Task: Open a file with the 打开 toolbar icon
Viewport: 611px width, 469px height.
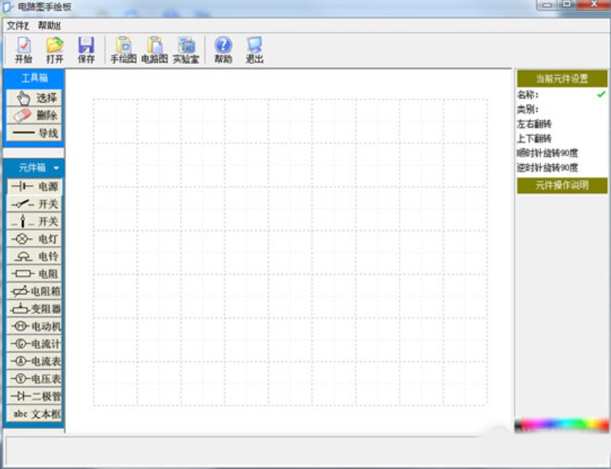Action: (x=55, y=50)
